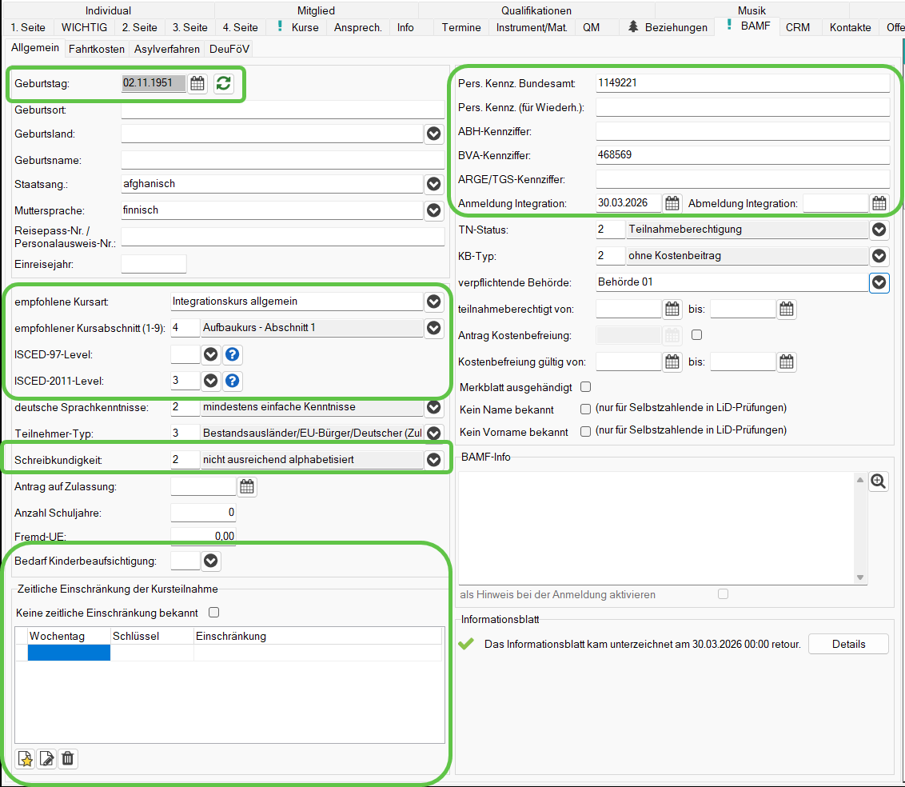Open calendar for teilnahmeberechtigt bis date

point(787,309)
